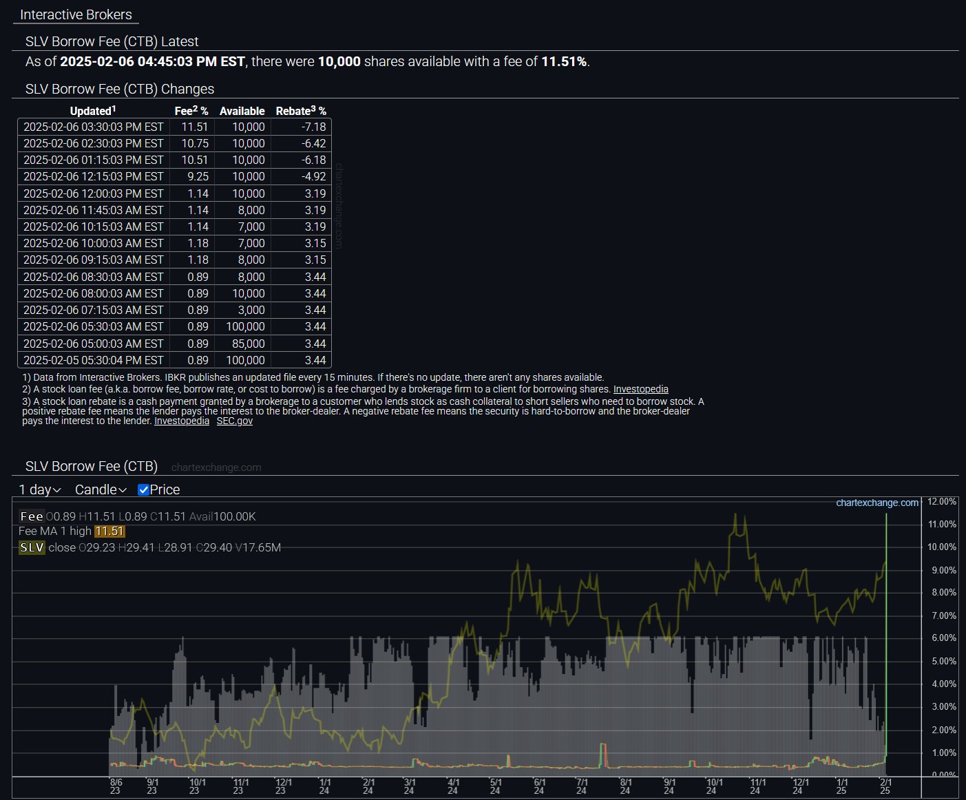Click the Fee MA 1 high value badge
966x800 pixels.
[x=109, y=531]
